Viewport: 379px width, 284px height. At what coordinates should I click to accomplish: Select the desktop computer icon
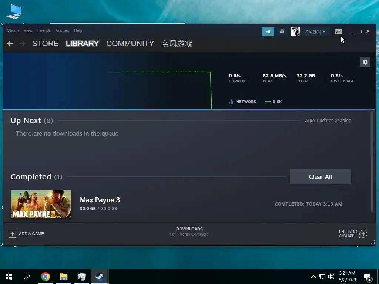point(14,12)
